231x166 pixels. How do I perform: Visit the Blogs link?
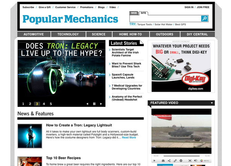tap(101, 7)
